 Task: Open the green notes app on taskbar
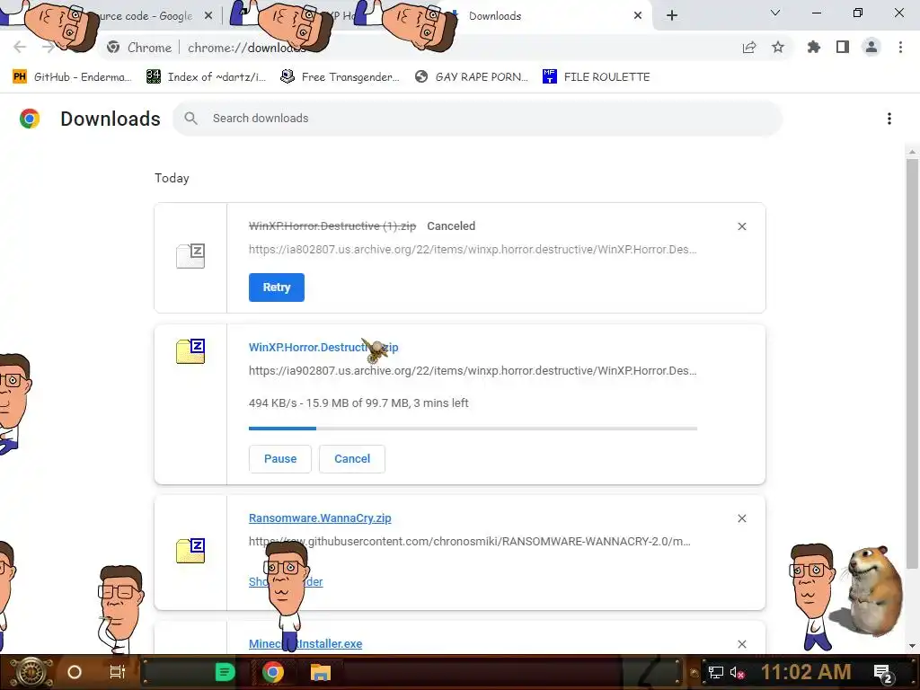(225, 672)
